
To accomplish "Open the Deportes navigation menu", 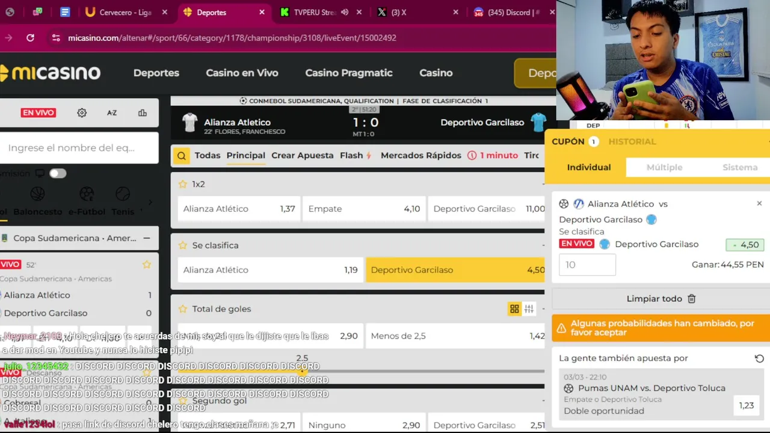I will (x=156, y=73).
